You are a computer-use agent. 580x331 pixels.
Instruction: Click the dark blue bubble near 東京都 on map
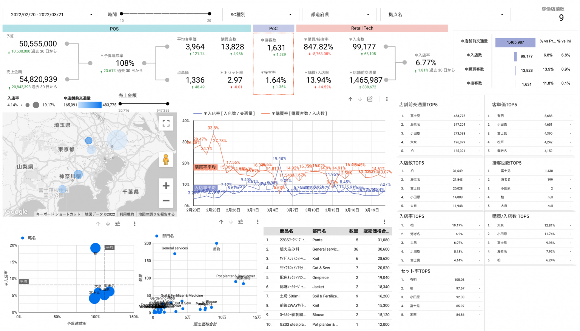89,140
